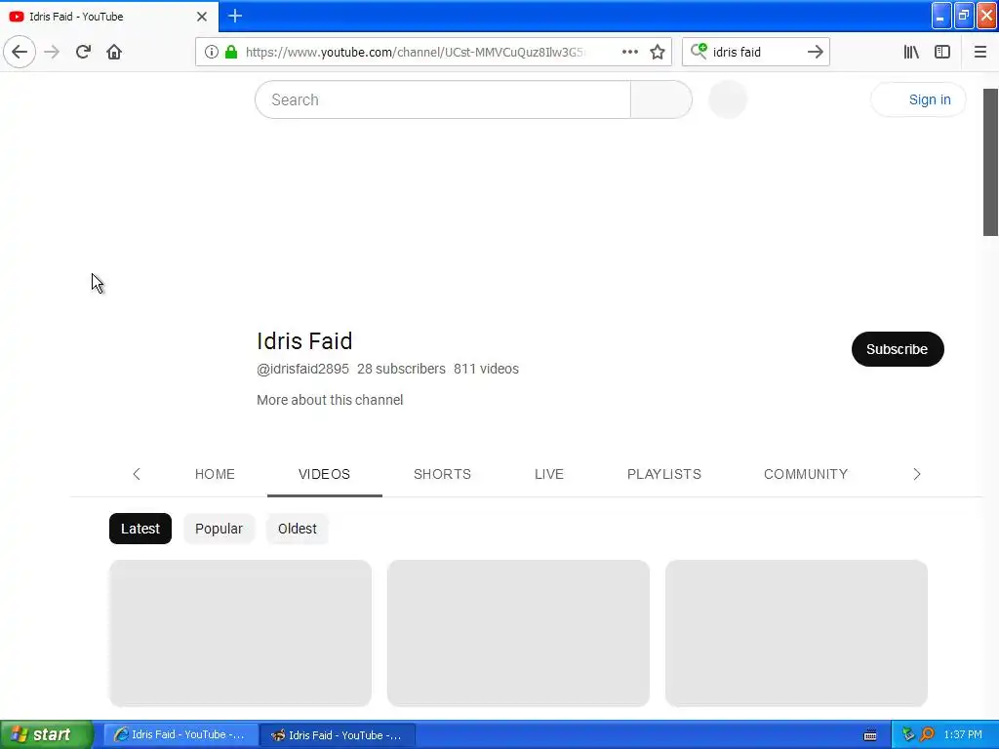Click the round voice search button

[x=728, y=99]
